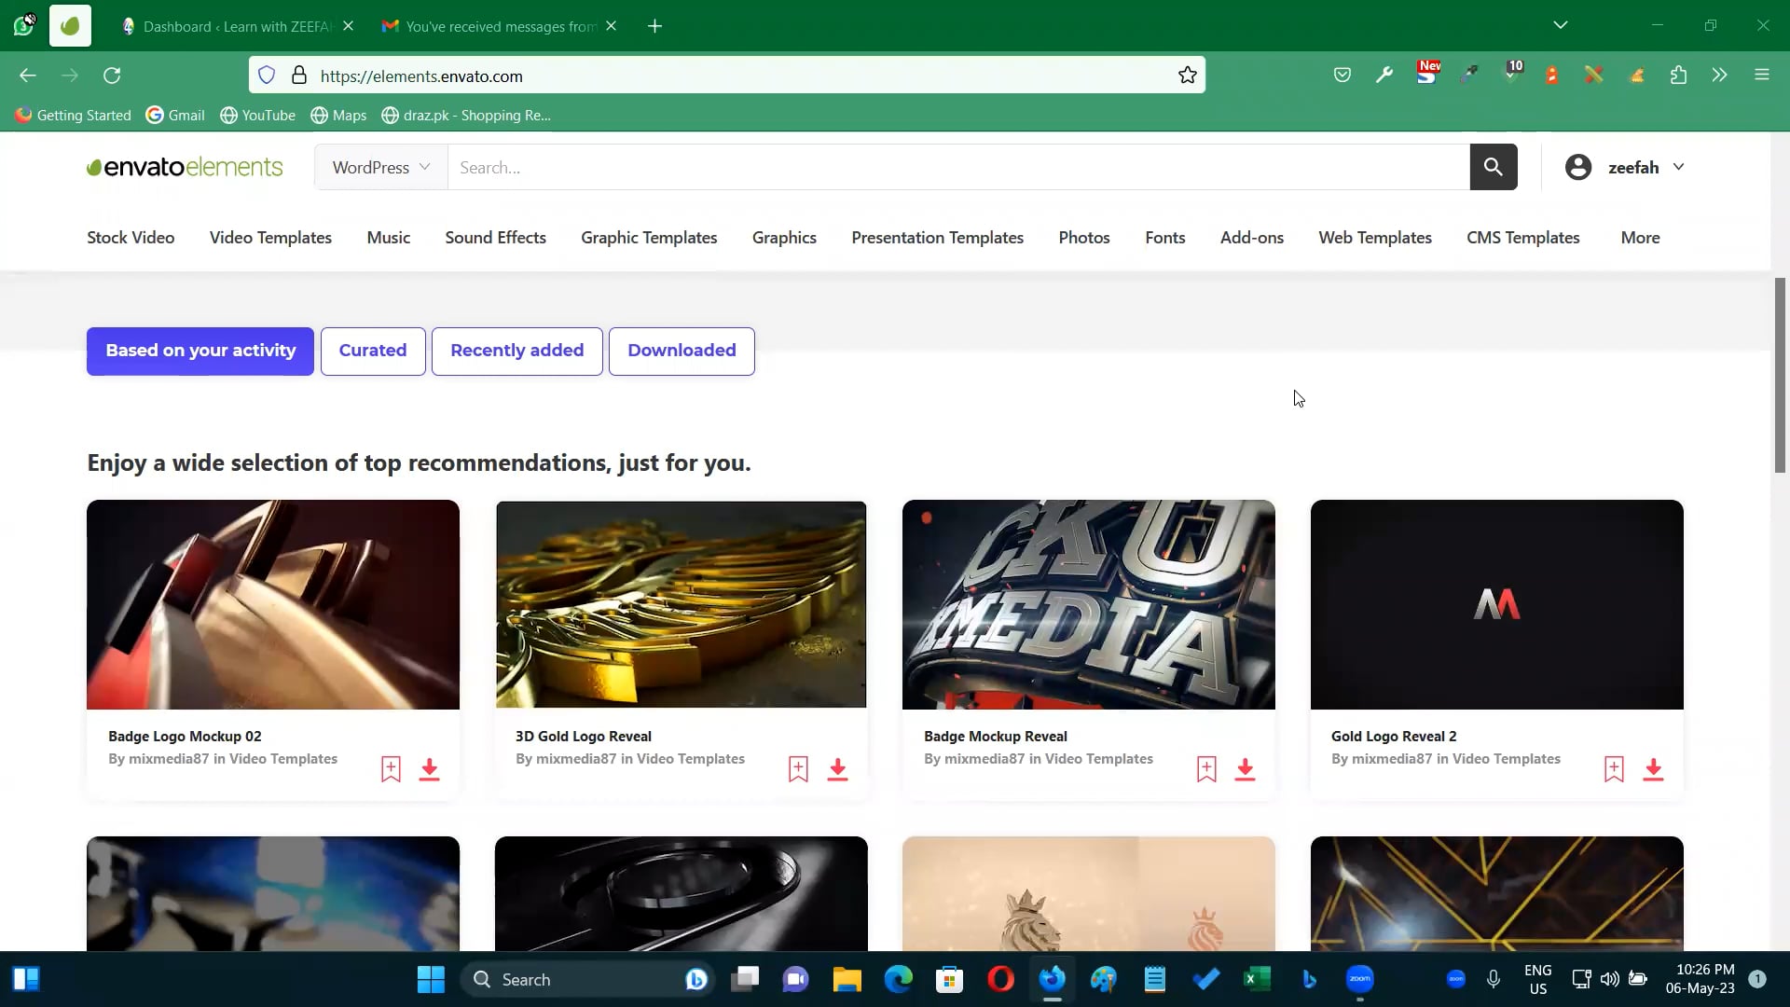Select the Curated filter button
Viewport: 1790px width, 1007px height.
tap(373, 351)
